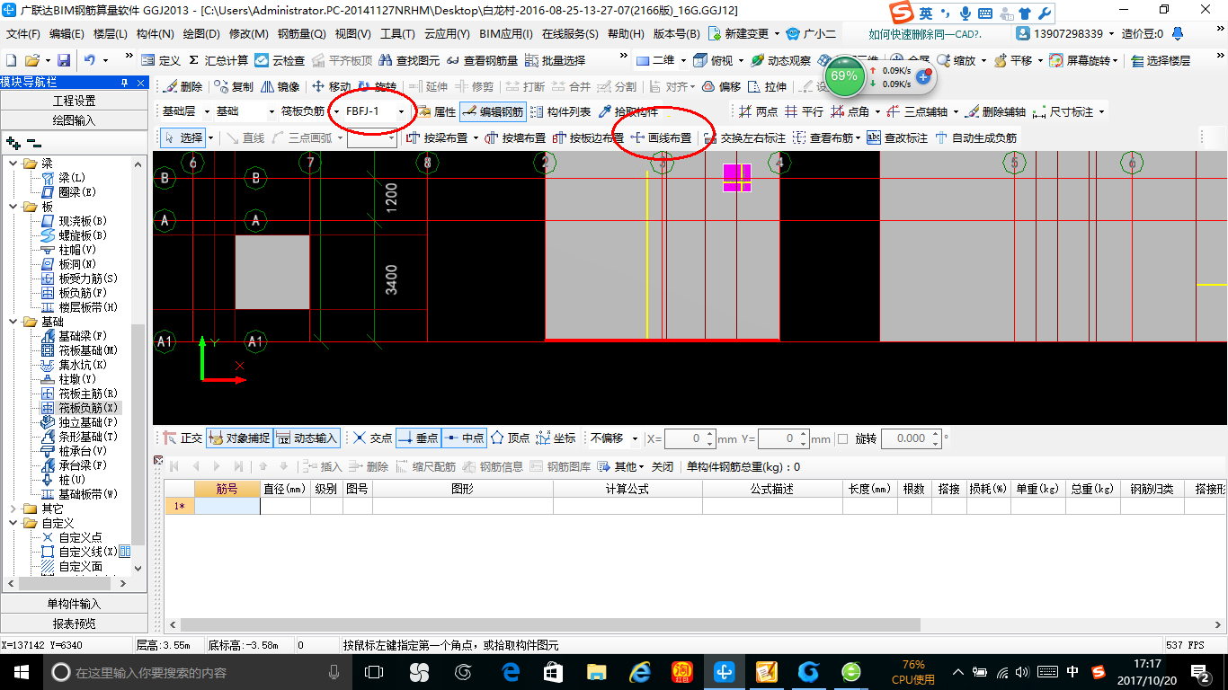Screen dimensions: 1228x690
Task: Toggle 中点 midpoint snap
Action: tap(464, 438)
